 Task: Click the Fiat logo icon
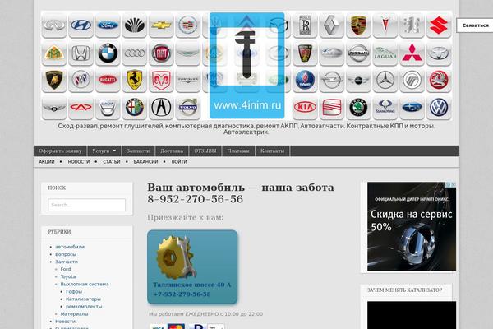[161, 53]
